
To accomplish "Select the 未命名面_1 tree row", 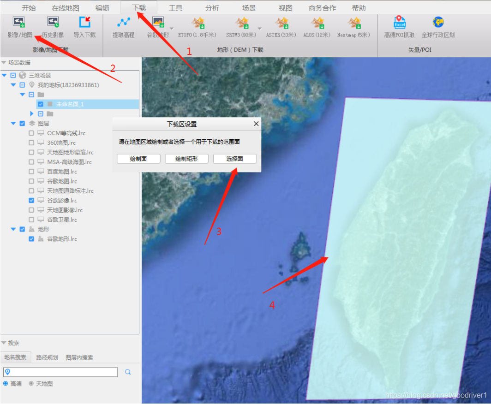I will click(88, 104).
